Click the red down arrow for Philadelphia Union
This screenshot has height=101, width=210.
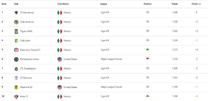(148, 59)
